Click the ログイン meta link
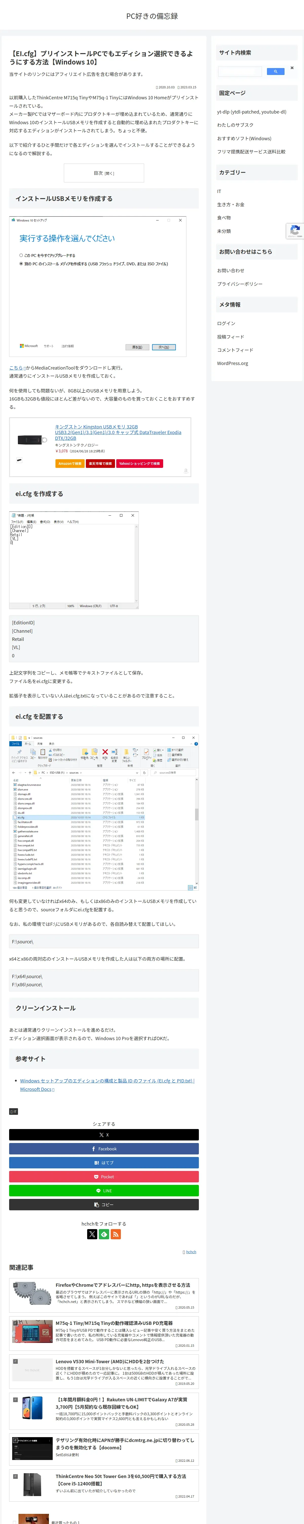The width and height of the screenshot is (304, 1524). 226,324
